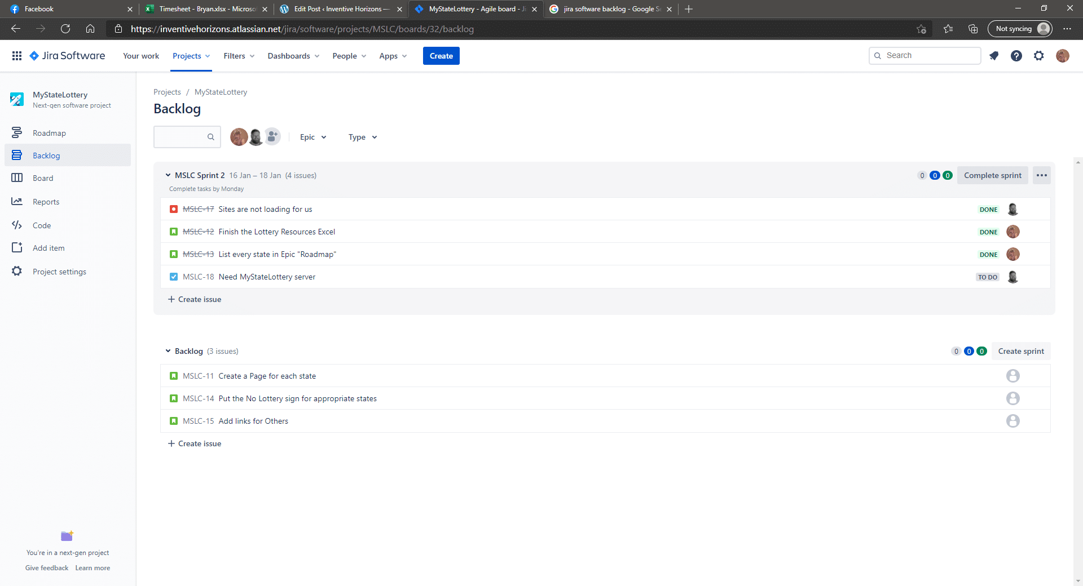Viewport: 1083px width, 586px height.
Task: Click Add item in the sidebar
Action: coord(49,247)
